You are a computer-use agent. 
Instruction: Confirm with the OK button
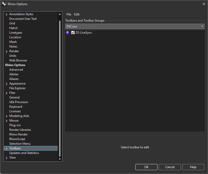pyautogui.click(x=146, y=167)
